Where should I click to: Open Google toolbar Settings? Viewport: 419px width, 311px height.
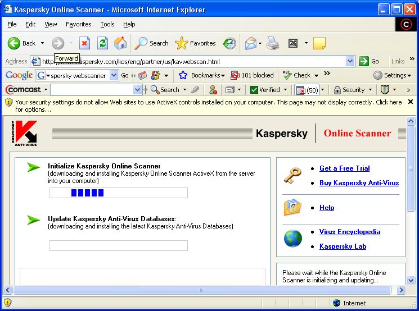pyautogui.click(x=392, y=75)
